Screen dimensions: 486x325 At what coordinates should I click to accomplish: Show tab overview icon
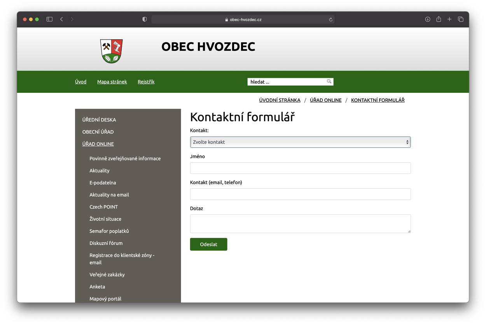pos(461,19)
